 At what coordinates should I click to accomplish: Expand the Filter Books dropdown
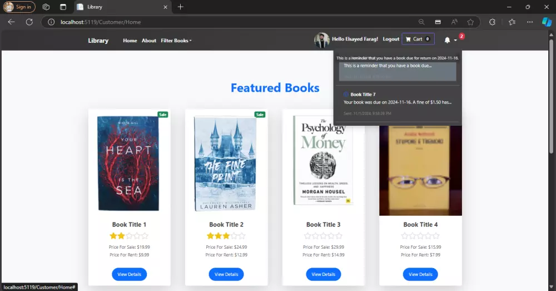pos(176,41)
